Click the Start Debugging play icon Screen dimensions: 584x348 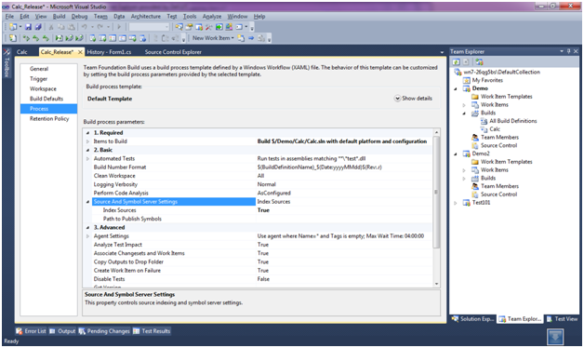click(x=119, y=27)
